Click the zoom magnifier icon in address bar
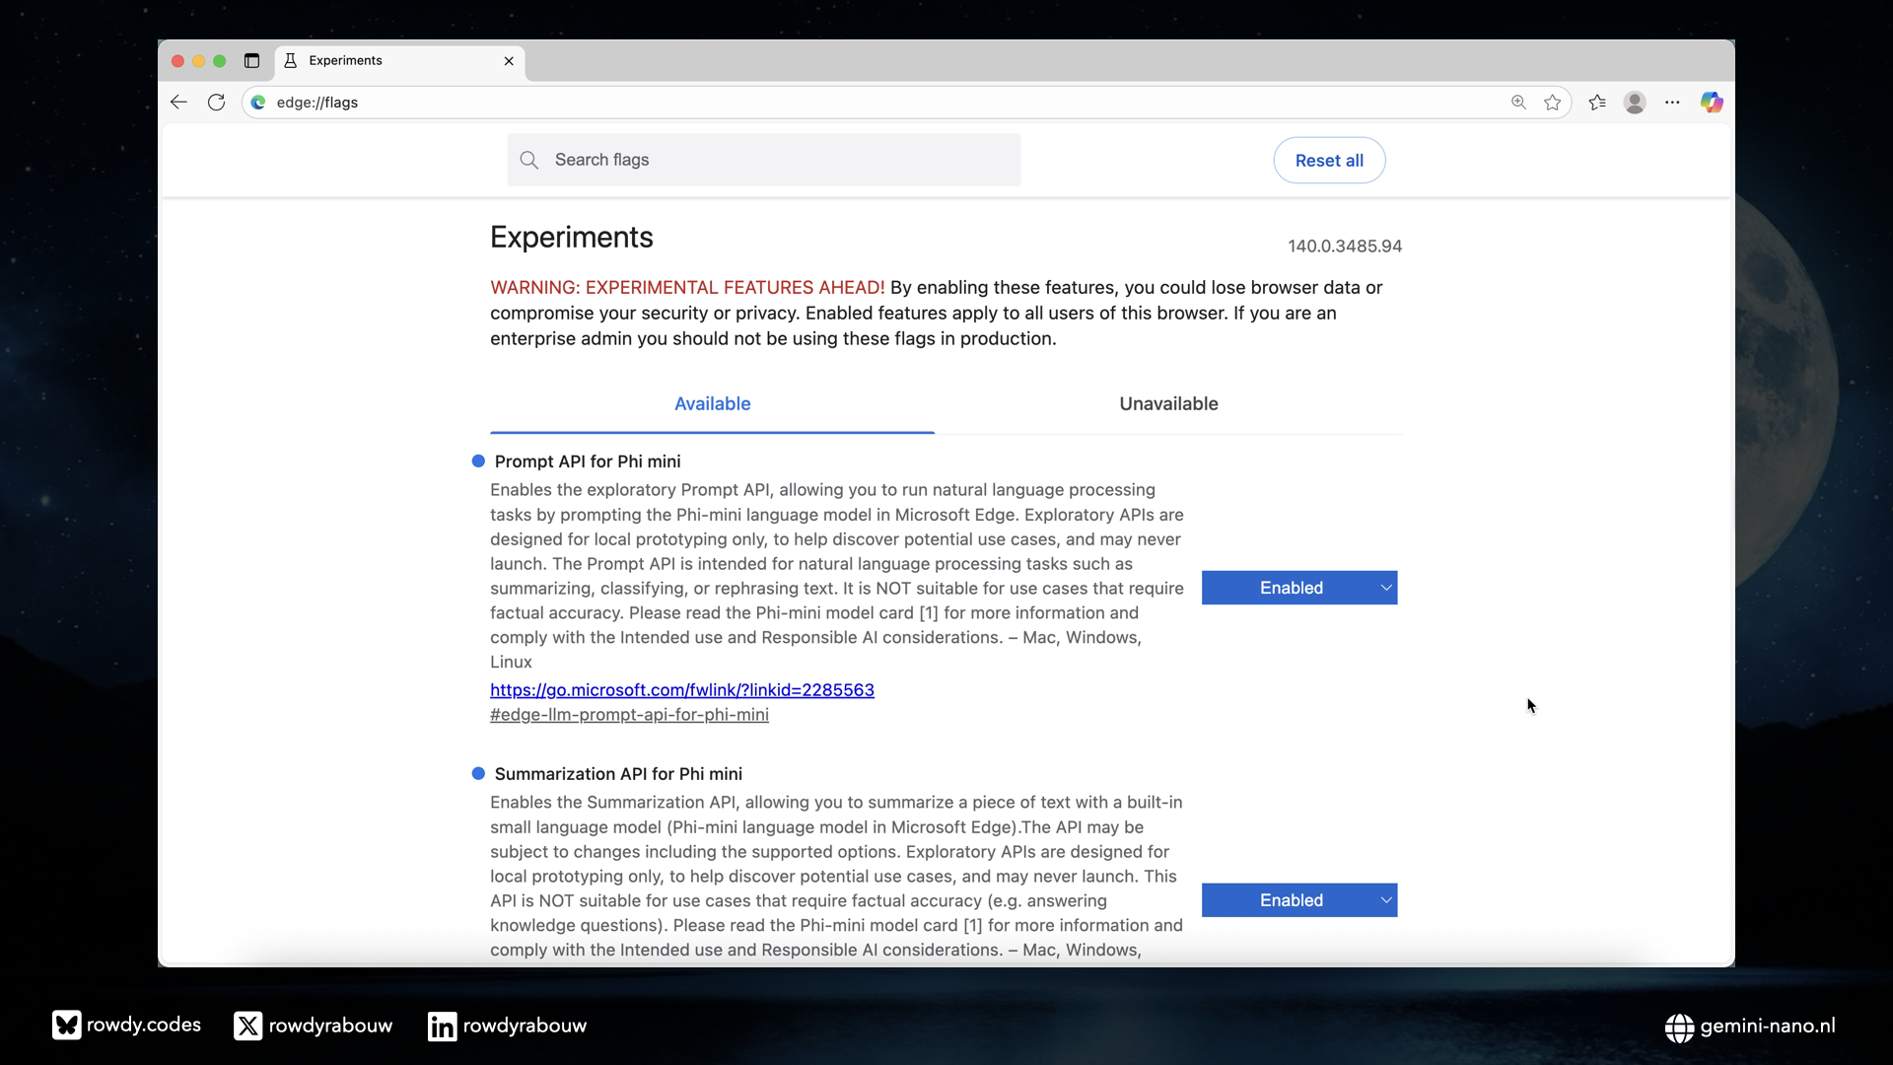1893x1065 pixels. coord(1518,103)
